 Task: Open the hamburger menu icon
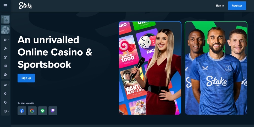pos(5,6)
